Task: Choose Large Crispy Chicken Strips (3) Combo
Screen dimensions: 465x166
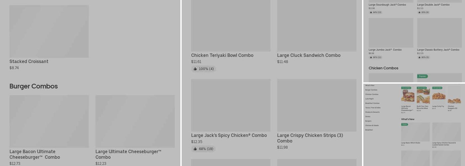Action: coord(317,105)
